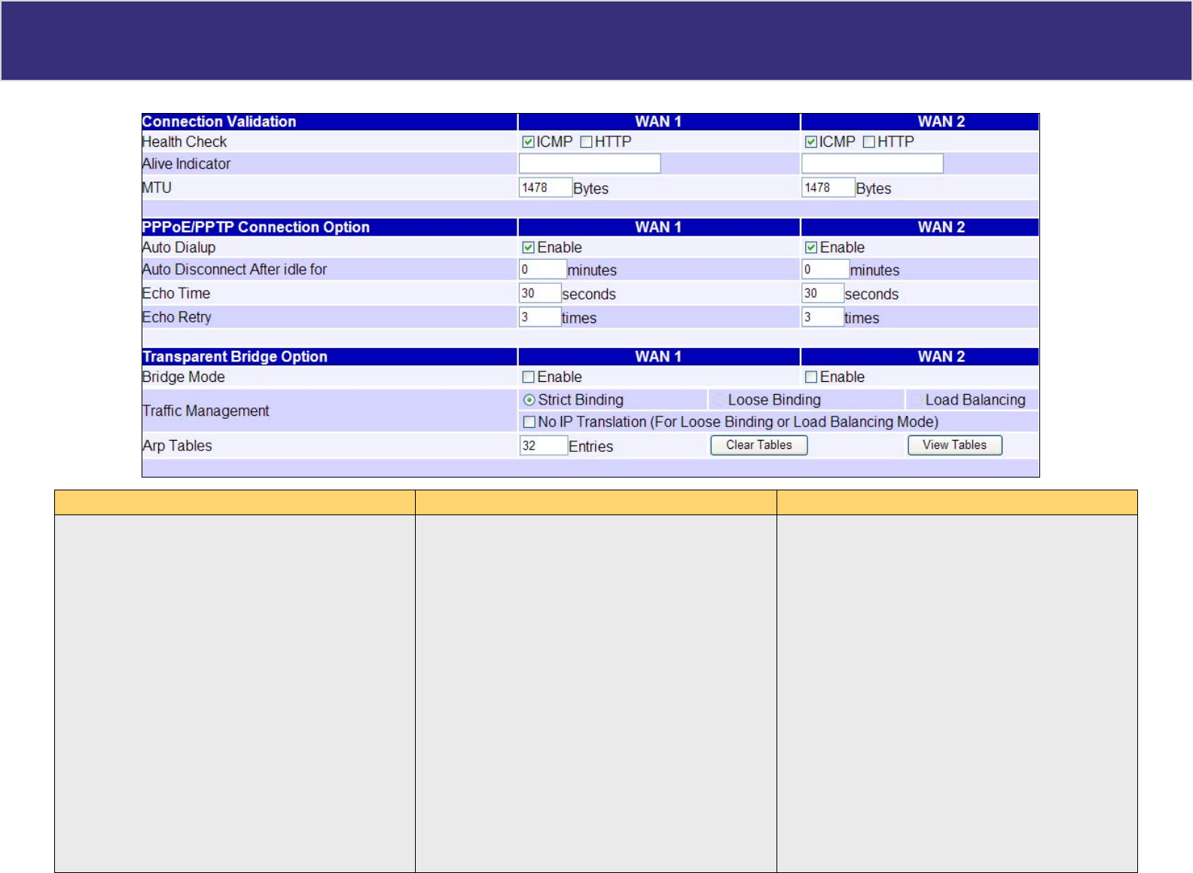
Task: Disable Auto Dialup for WAN 1
Action: coord(528,247)
